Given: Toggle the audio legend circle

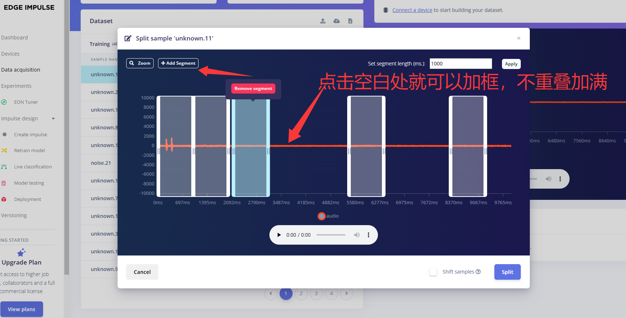Looking at the screenshot, I should click(x=321, y=216).
